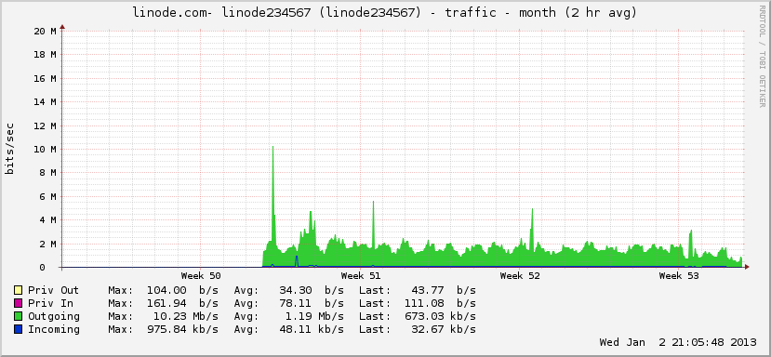Click the blue Incoming legend swatch

click(x=19, y=329)
